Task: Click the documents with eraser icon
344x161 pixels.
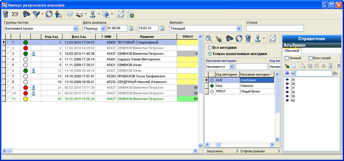Action: point(106,14)
